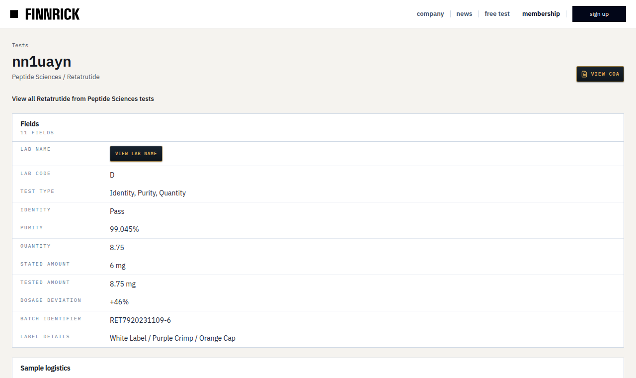Click the DOSAGE DEVIATION field label
The image size is (636, 378).
[51, 300]
